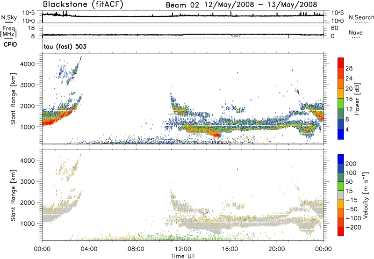
Task: Click the '60' Nave axis tick
Action: (x=334, y=28)
